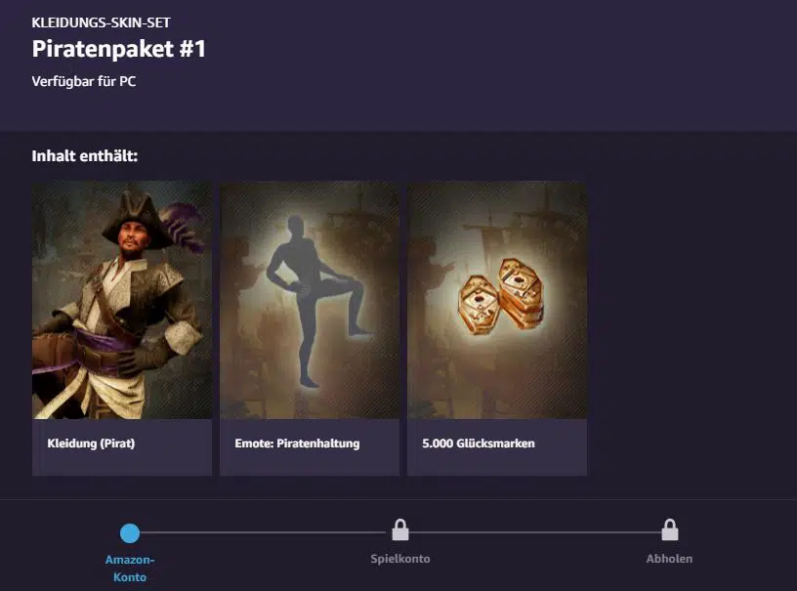Click the Abholen step label
797x591 pixels.
669,559
